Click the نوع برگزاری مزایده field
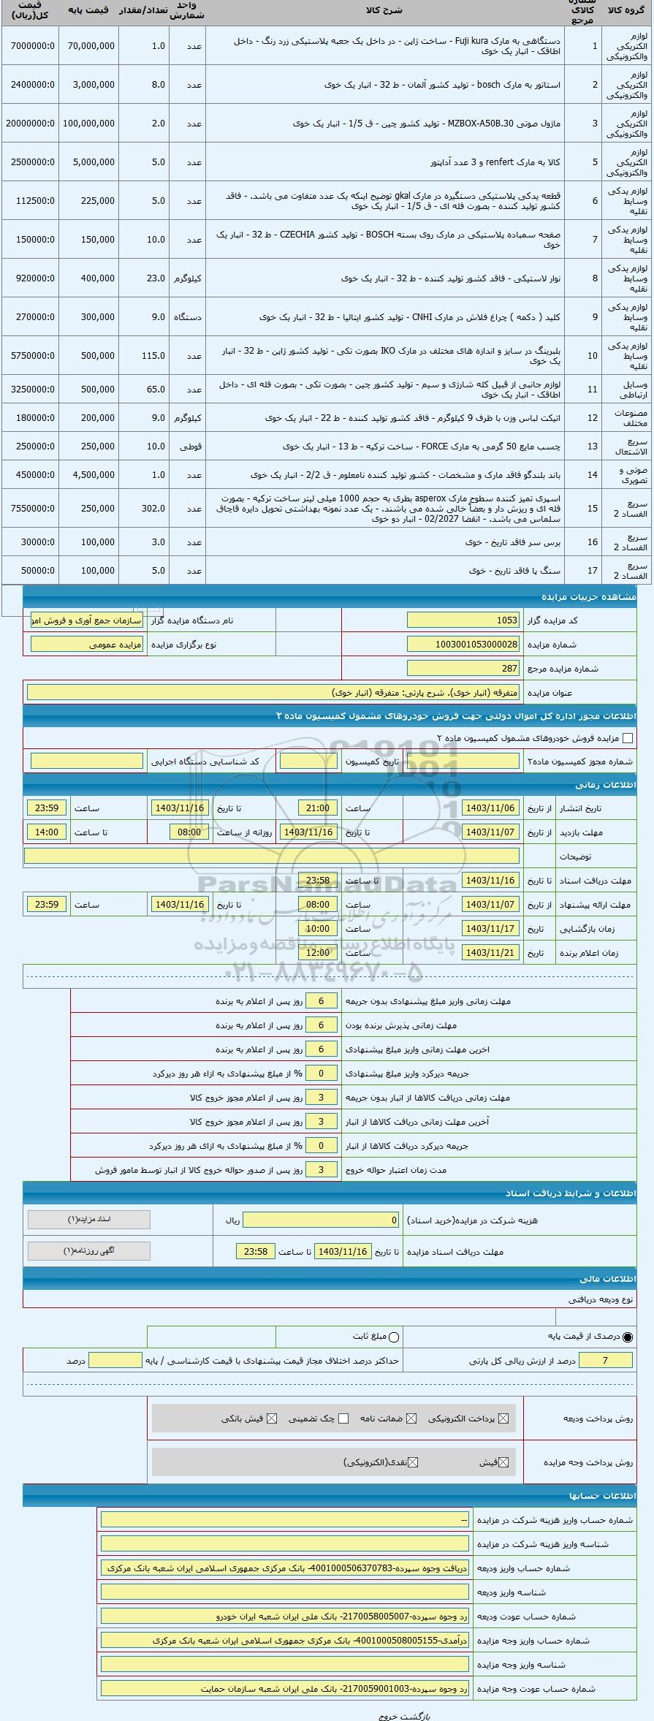This screenshot has height=1721, width=654. [87, 645]
